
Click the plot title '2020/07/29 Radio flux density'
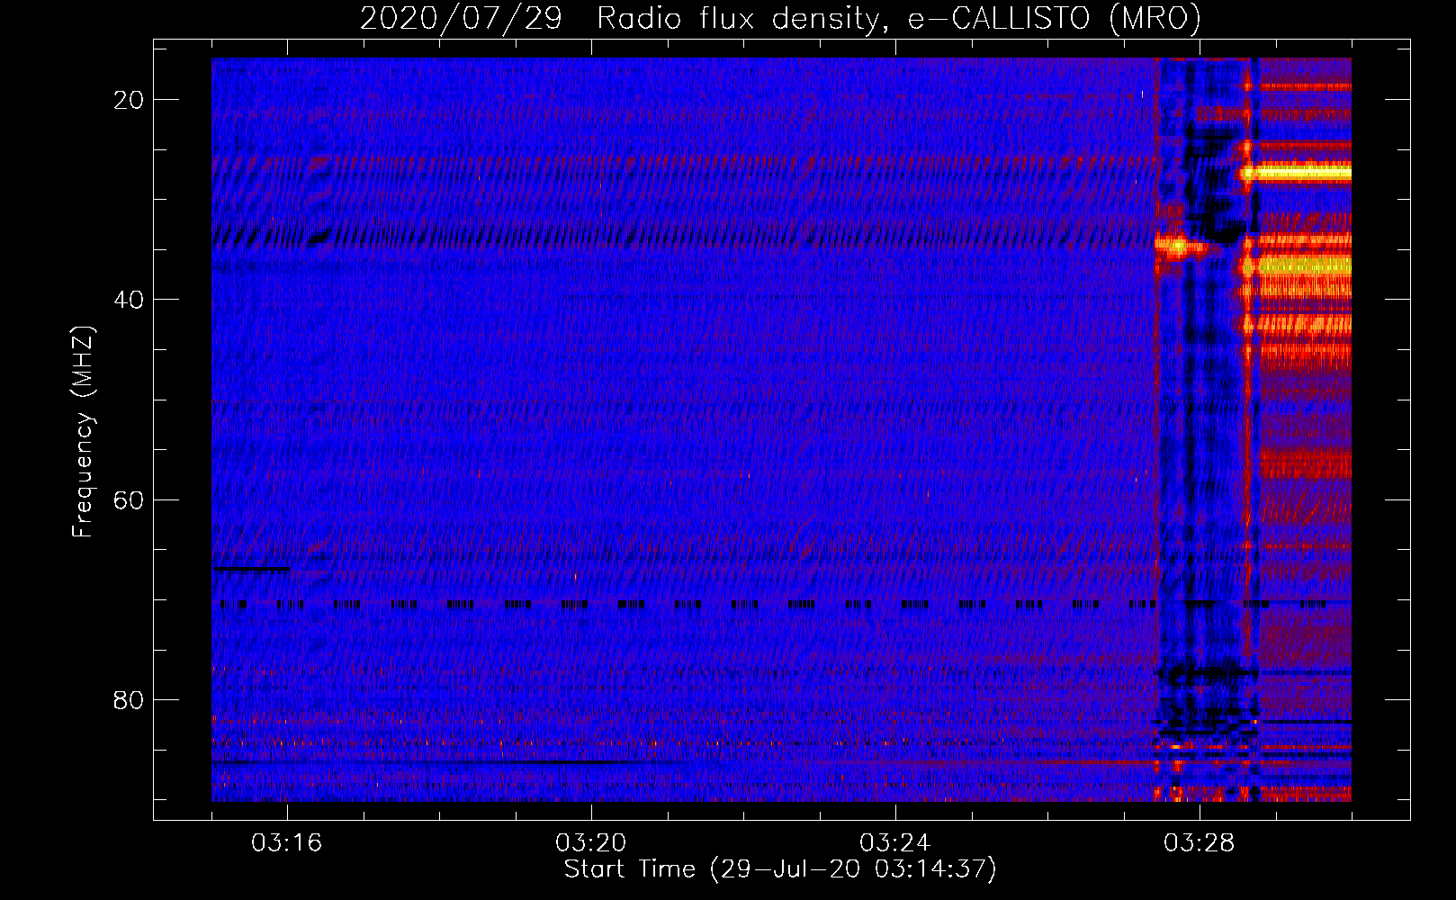(780, 18)
